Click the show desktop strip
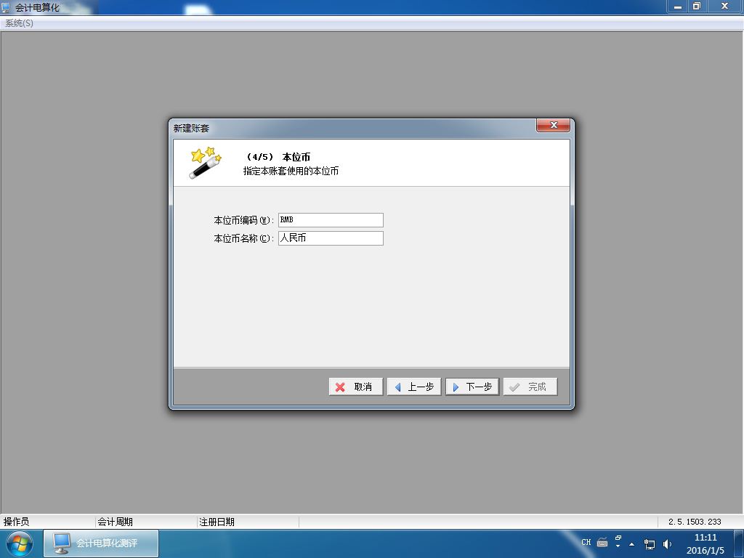 [x=739, y=543]
